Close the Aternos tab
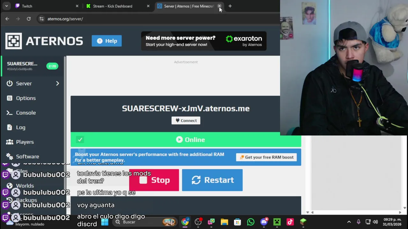This screenshot has height=229, width=408. pyautogui.click(x=219, y=6)
